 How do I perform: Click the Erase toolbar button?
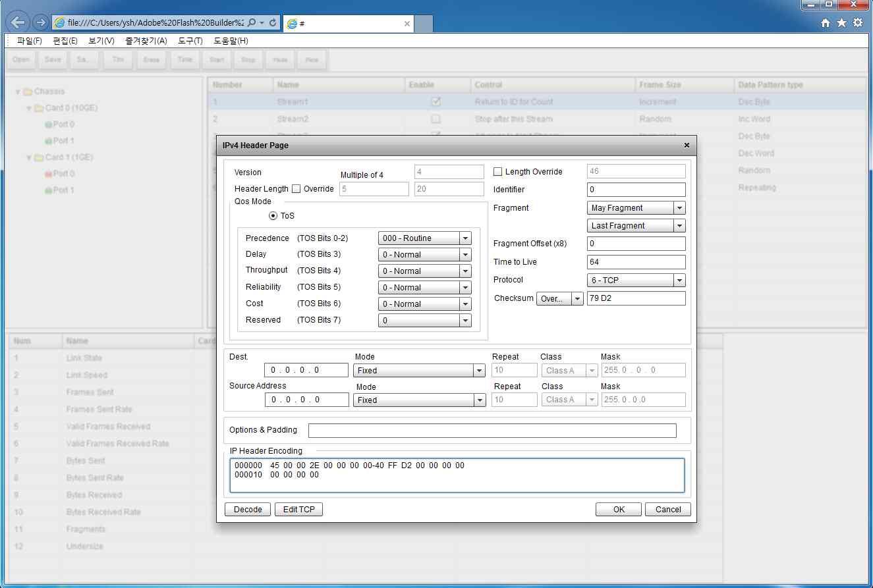click(x=152, y=60)
